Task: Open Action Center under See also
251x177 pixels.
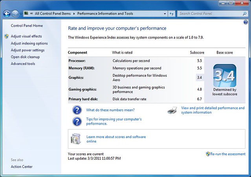Action: pos(22,167)
